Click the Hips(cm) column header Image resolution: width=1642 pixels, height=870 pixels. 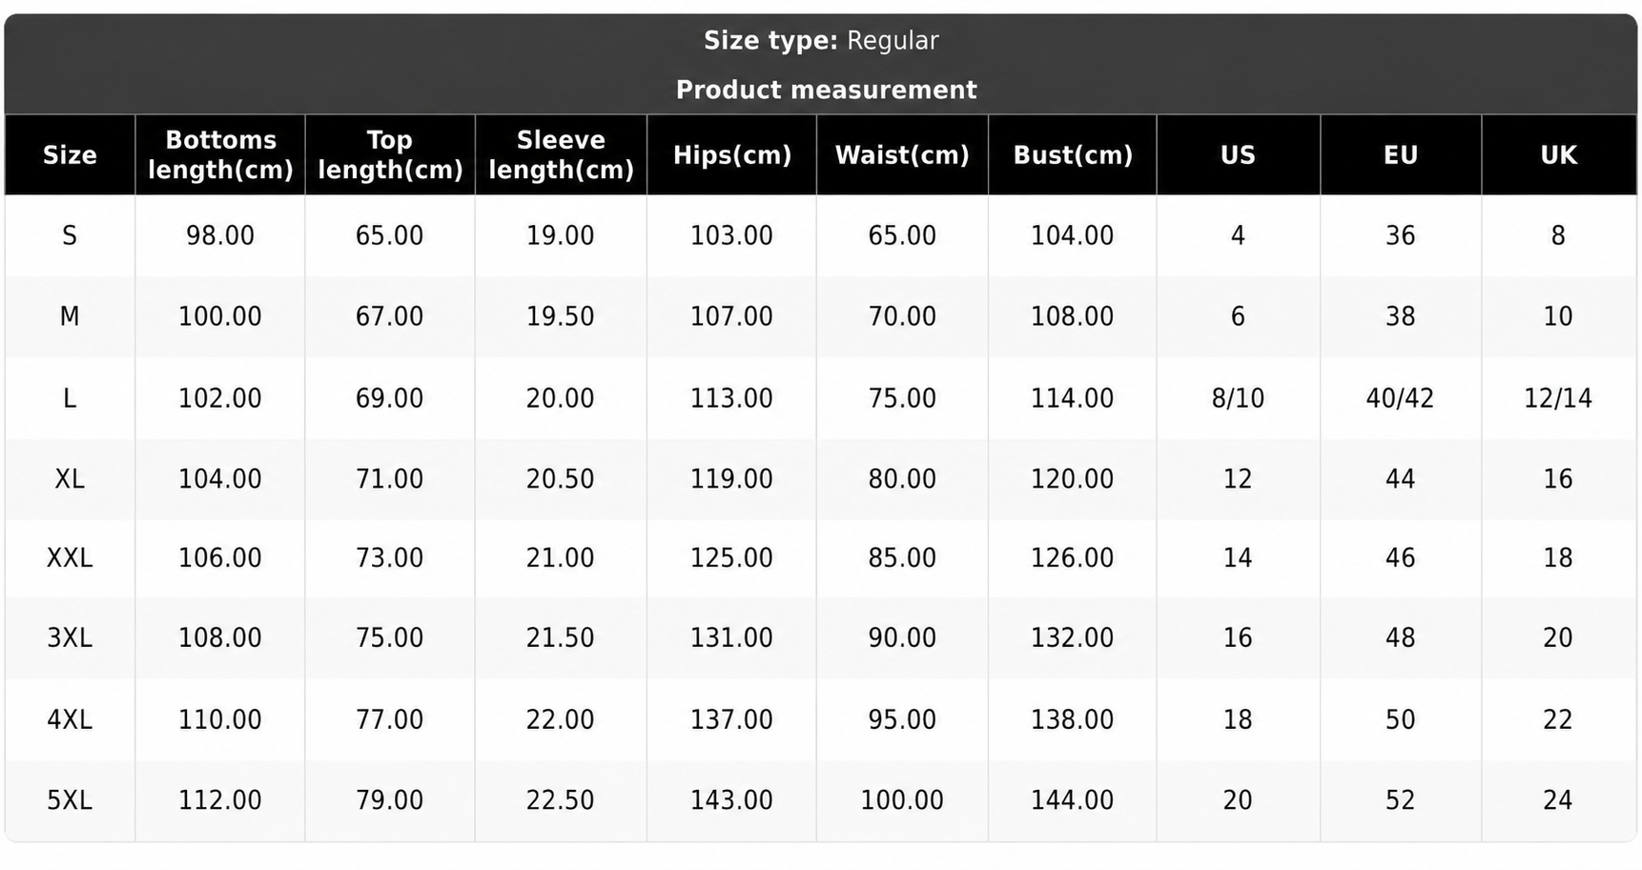pos(731,154)
